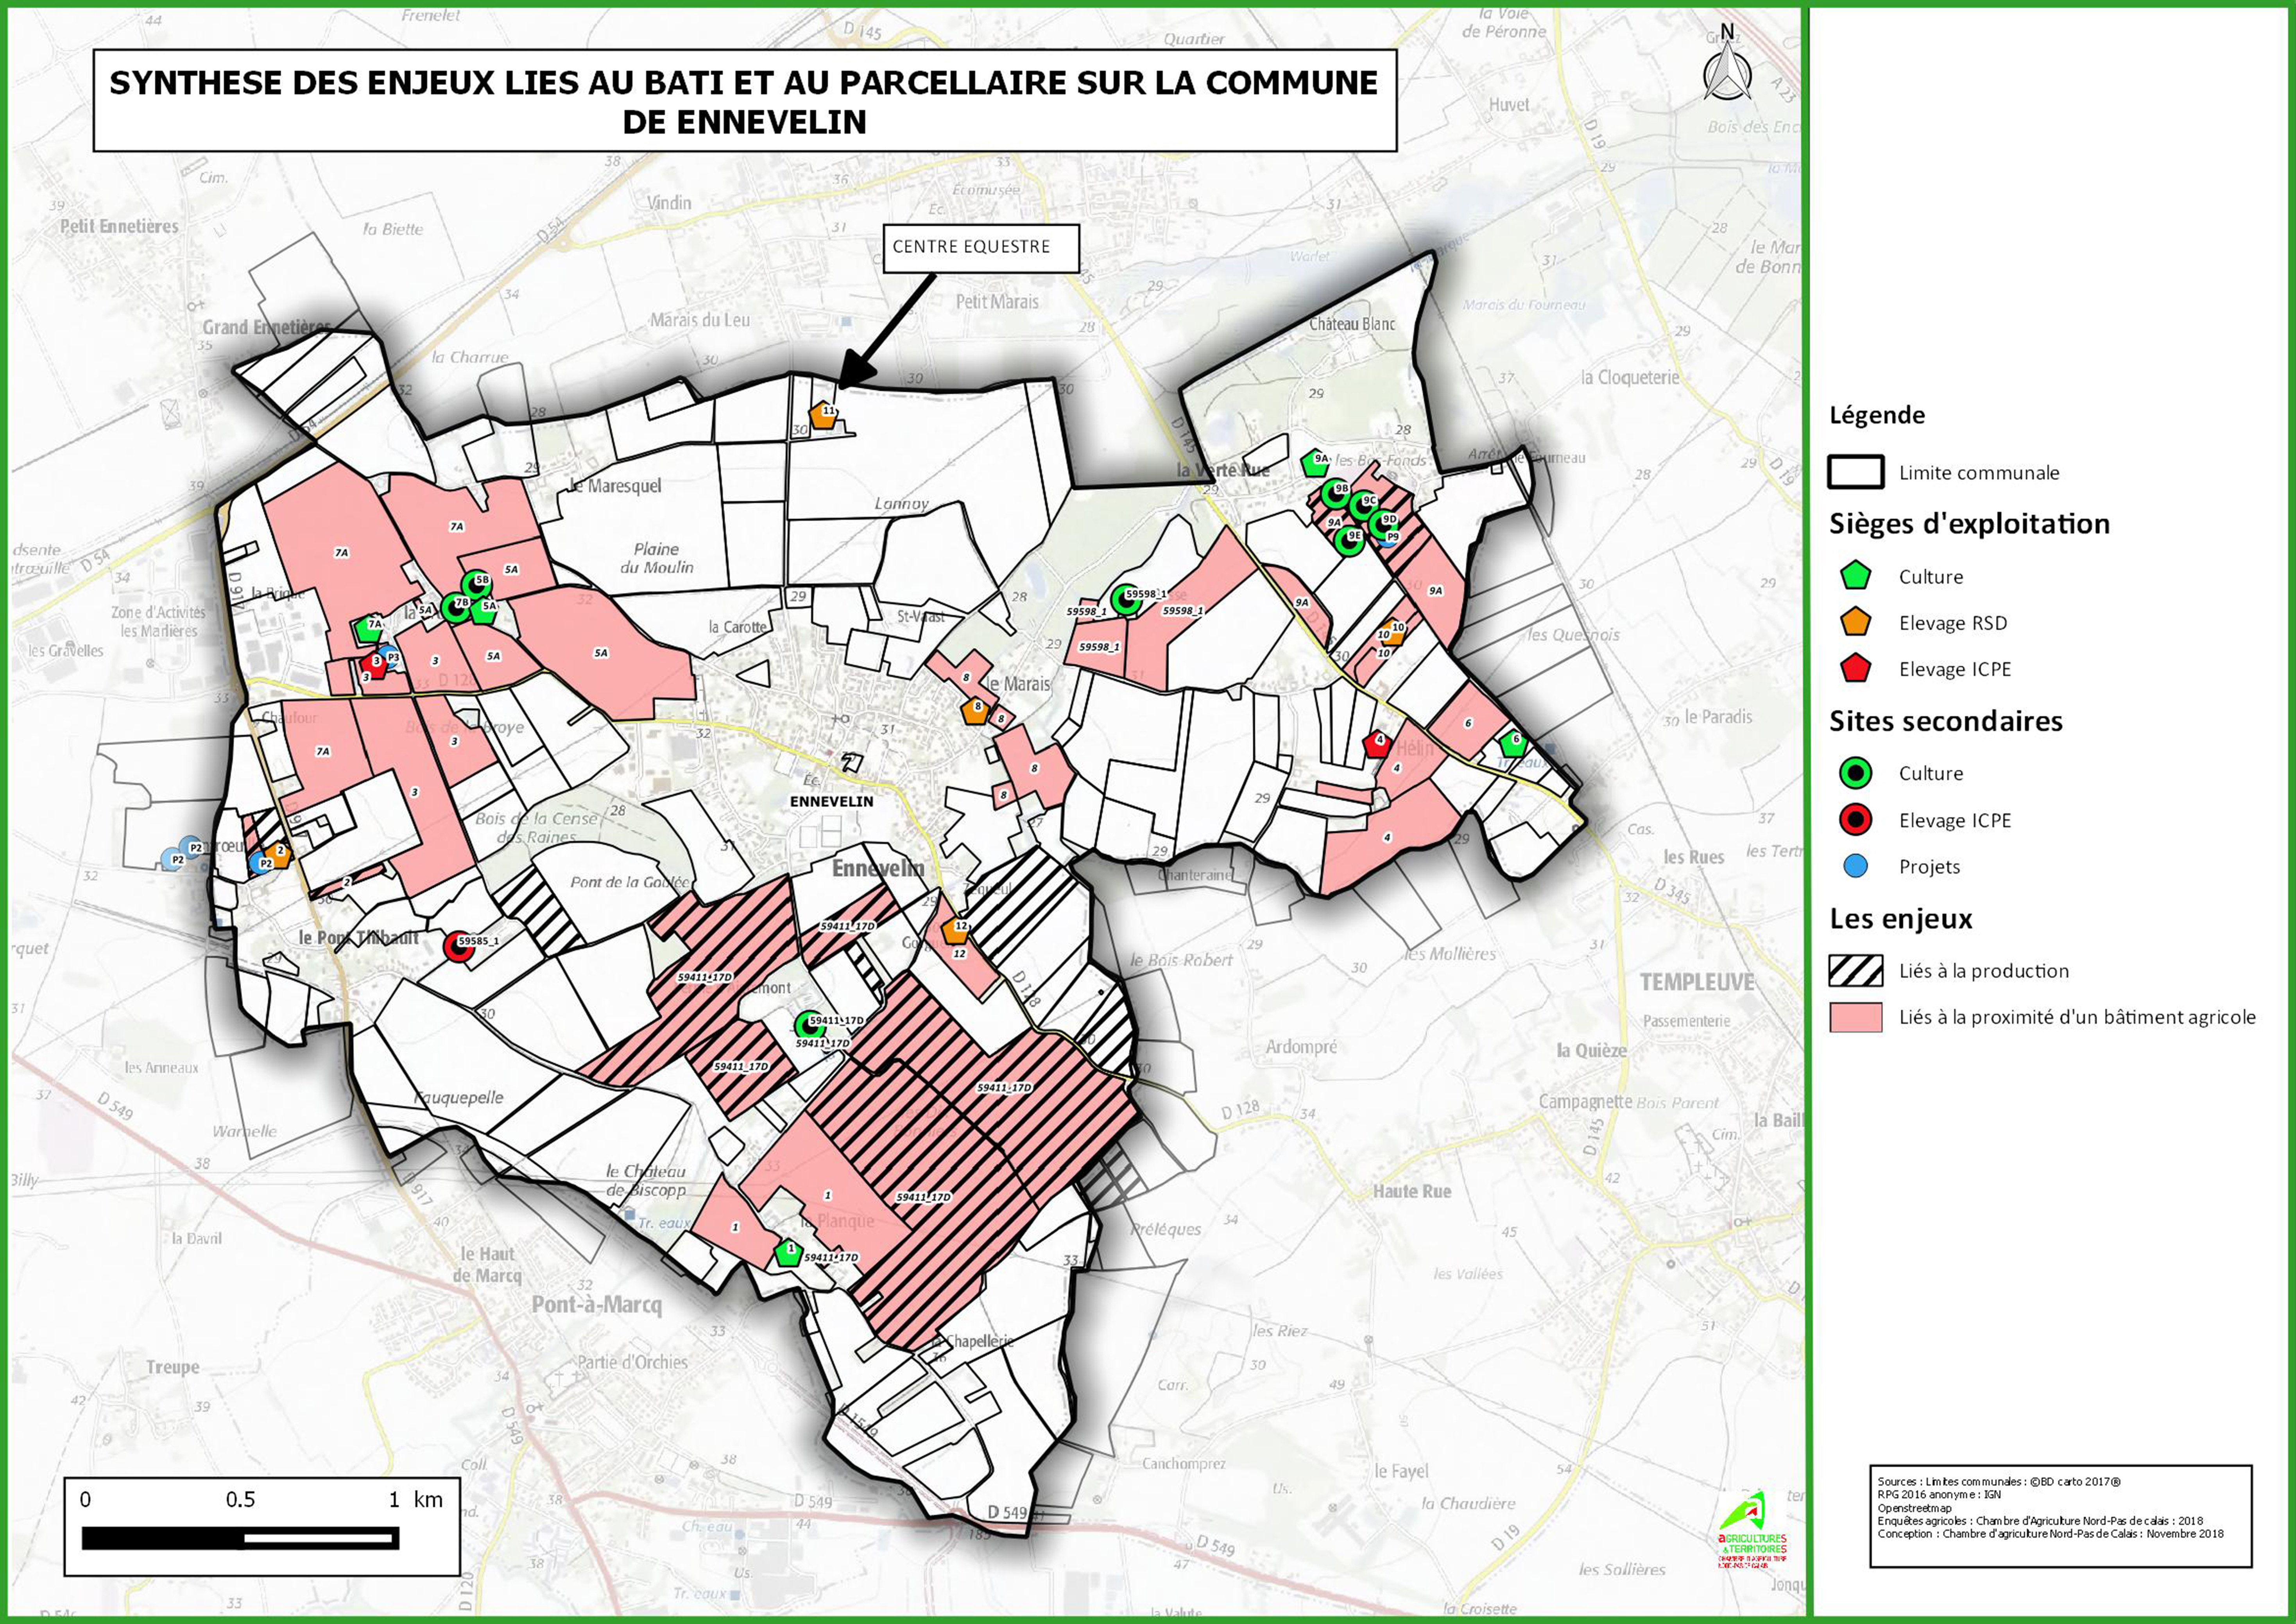Viewport: 2296px width, 1624px height.
Task: Click the pink 'proximité d'un bâtiment agricole' swatch
Action: point(1855,1017)
